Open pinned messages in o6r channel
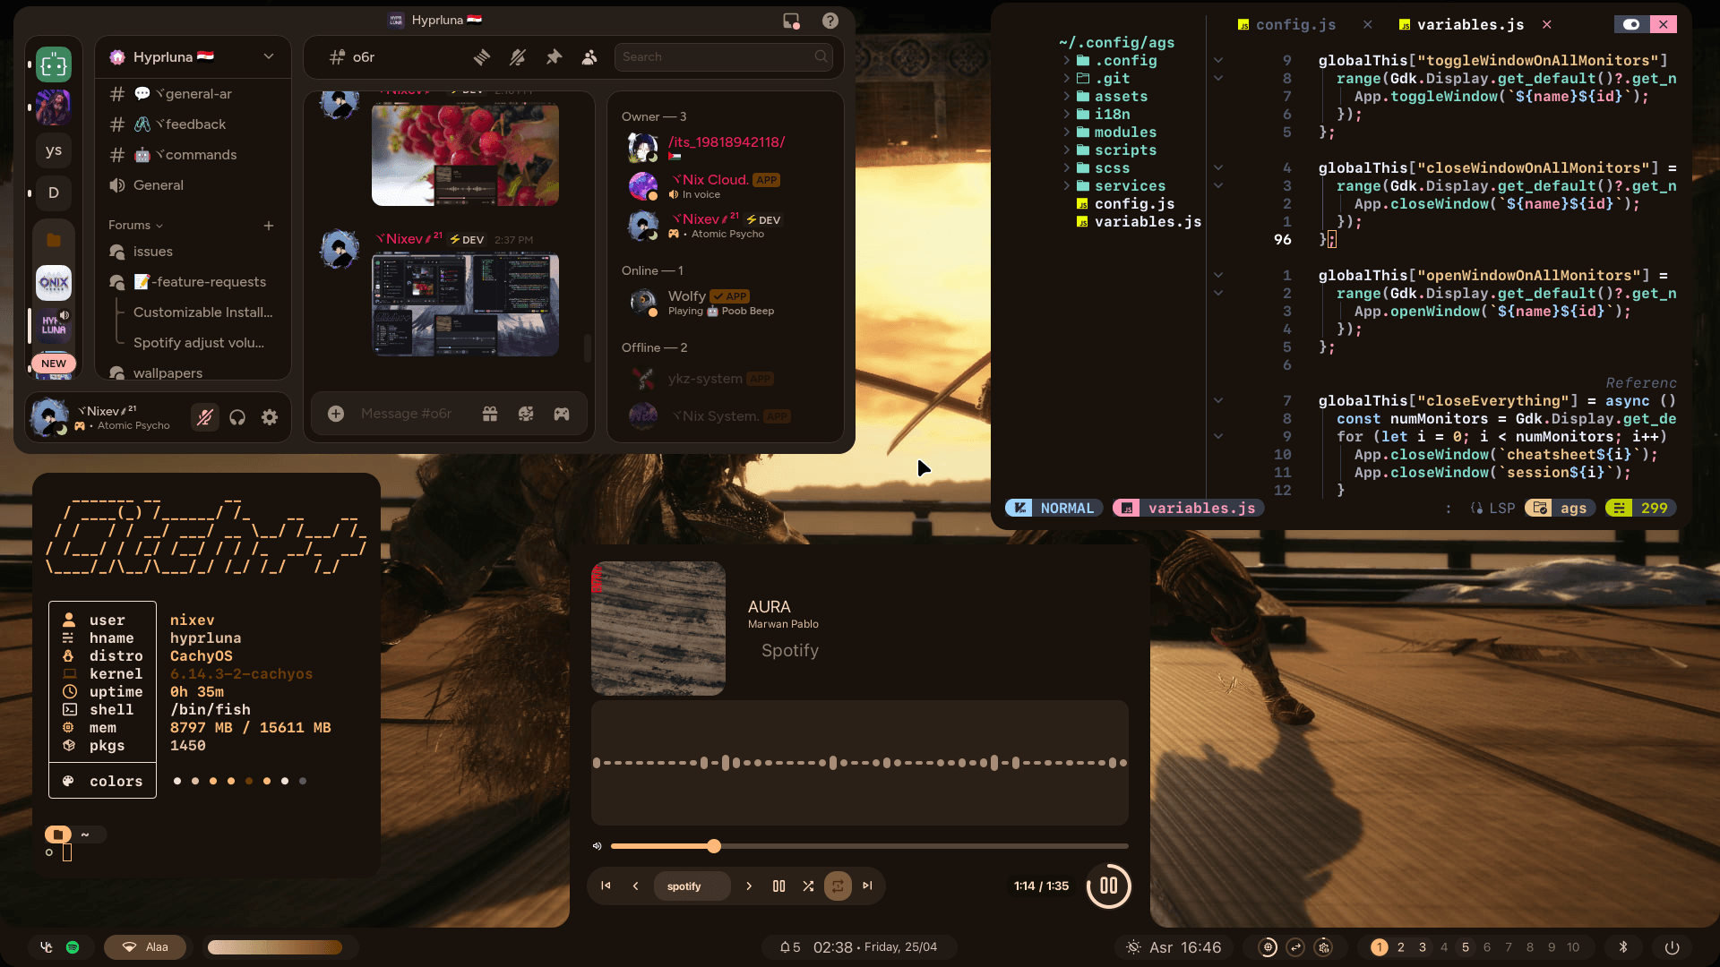Viewport: 1720px width, 967px height. [x=554, y=57]
